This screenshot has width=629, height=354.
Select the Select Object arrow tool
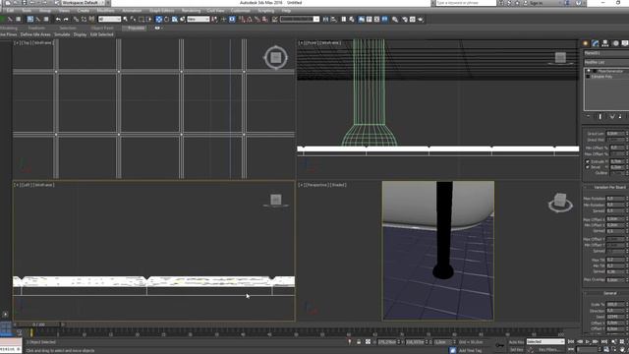pos(126,20)
